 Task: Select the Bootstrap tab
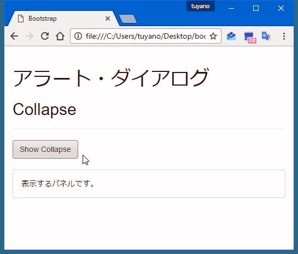tap(63, 19)
